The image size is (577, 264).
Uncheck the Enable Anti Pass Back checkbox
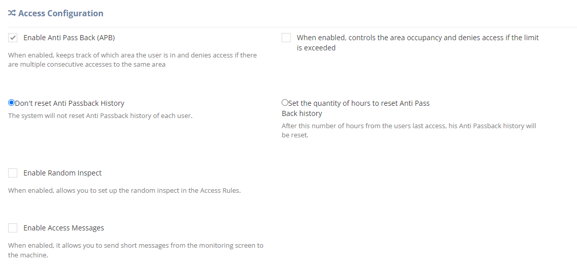[13, 38]
